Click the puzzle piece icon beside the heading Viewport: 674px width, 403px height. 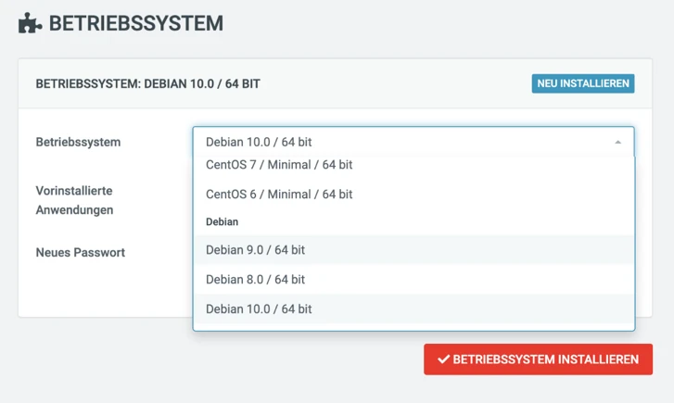click(x=30, y=23)
